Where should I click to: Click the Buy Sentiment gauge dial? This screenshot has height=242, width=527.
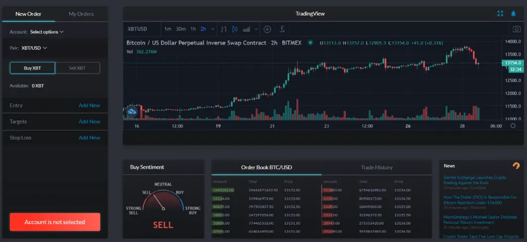(x=163, y=201)
